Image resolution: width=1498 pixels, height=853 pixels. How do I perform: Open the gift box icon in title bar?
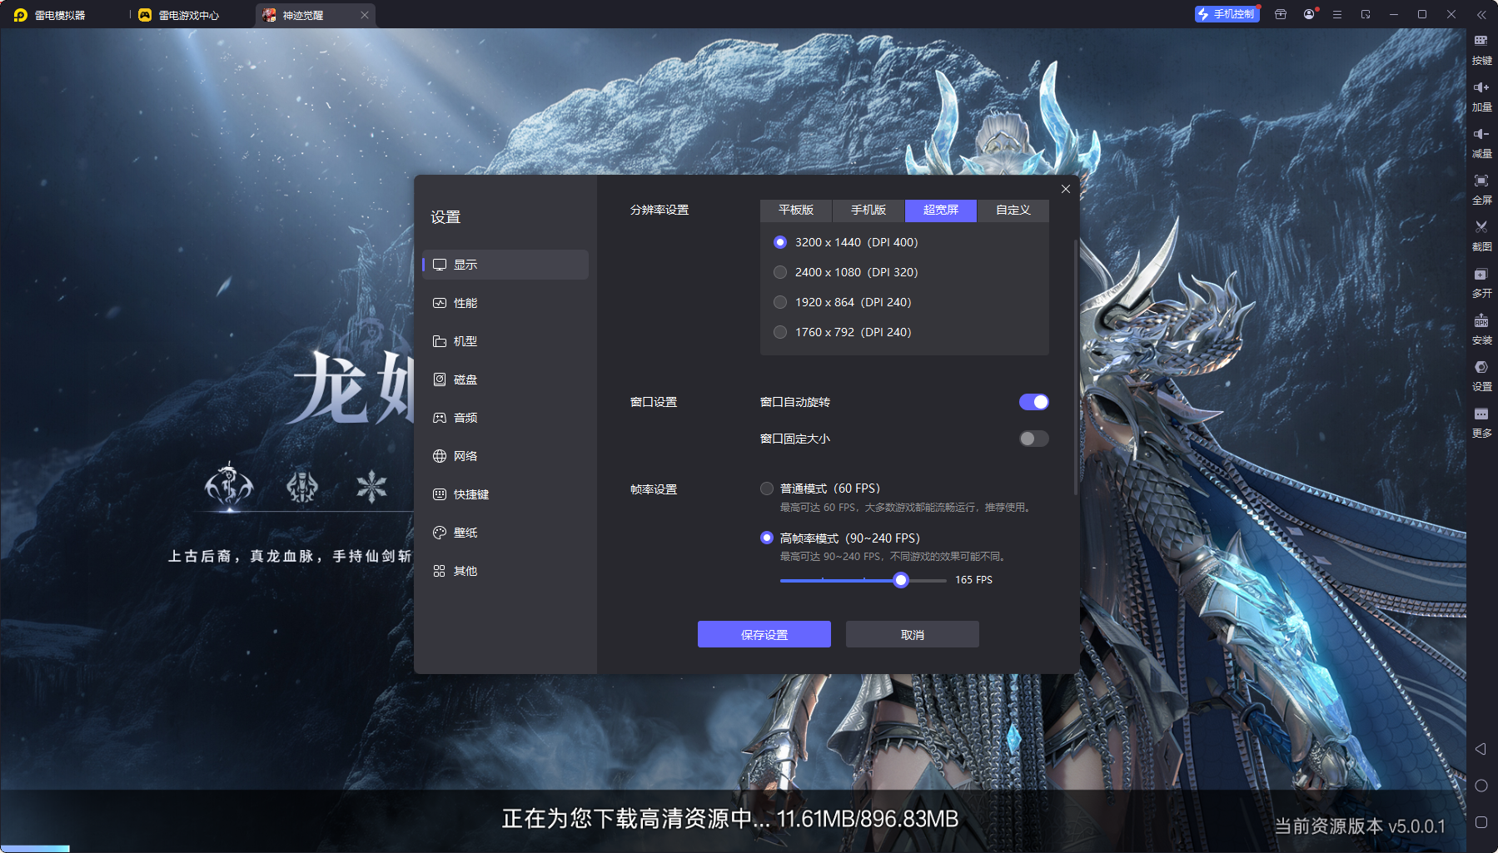click(1281, 14)
